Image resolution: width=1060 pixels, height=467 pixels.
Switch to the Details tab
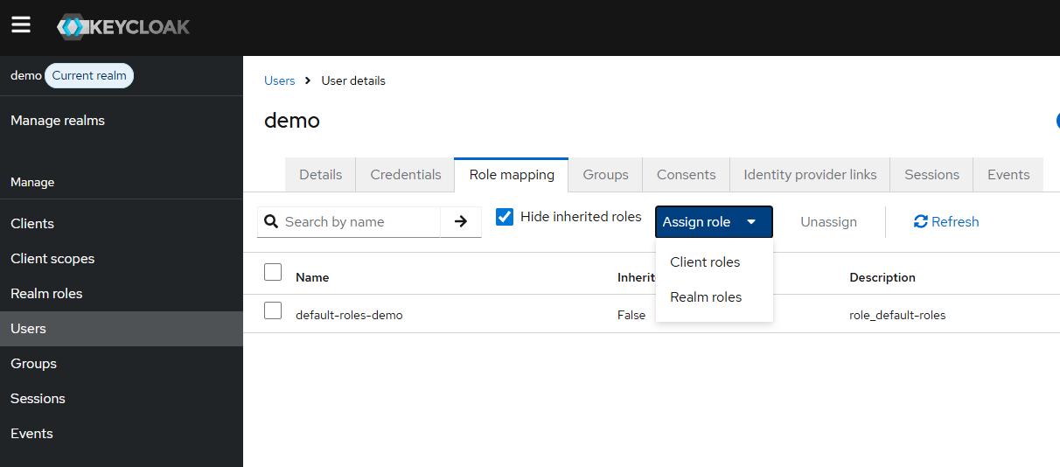click(x=320, y=175)
